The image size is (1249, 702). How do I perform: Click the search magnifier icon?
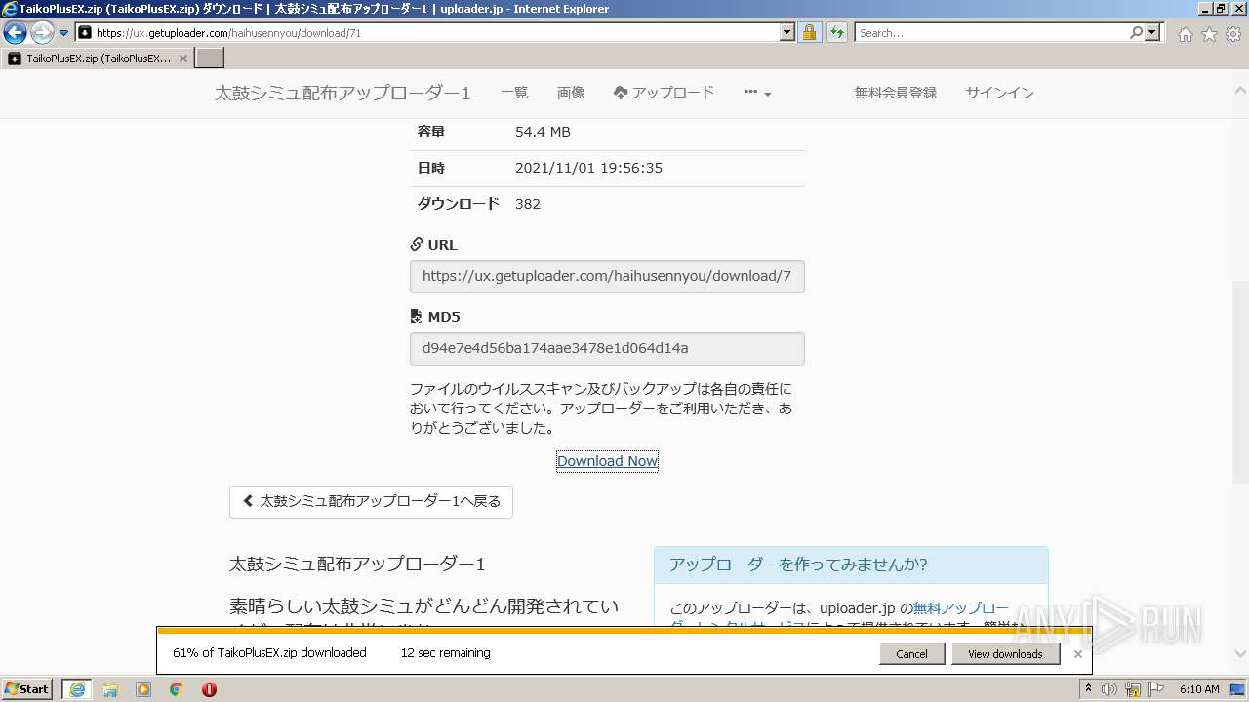click(1136, 33)
